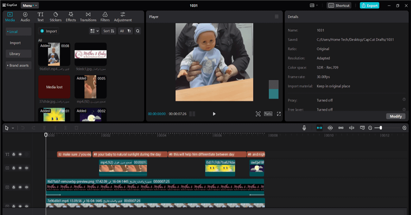Open the Effects panel
The height and width of the screenshot is (215, 411).
pos(71,16)
